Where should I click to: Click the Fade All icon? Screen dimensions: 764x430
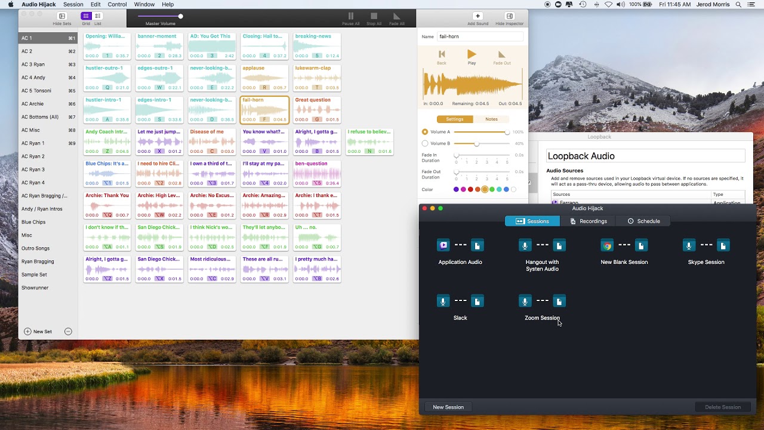(x=396, y=16)
